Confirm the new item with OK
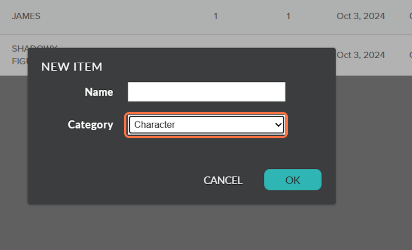 (293, 180)
